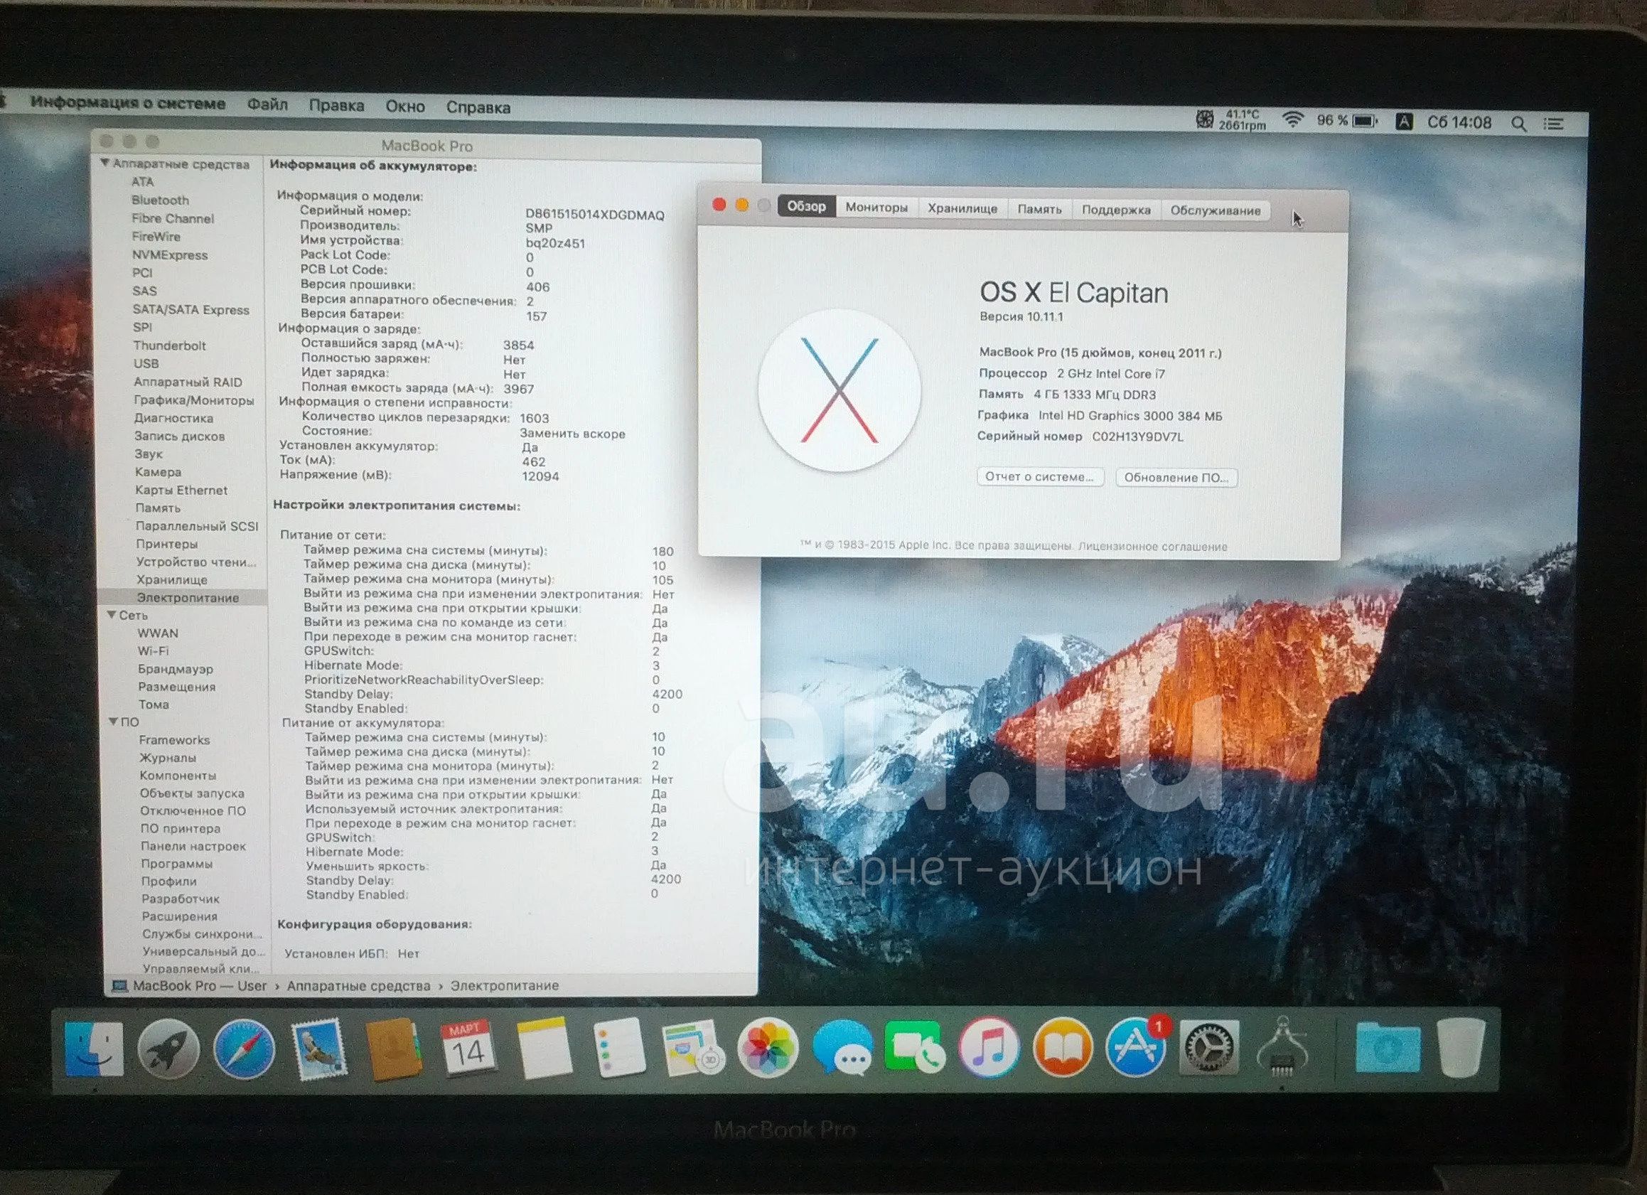Open Downloads folder in Dock
This screenshot has width=1647, height=1195.
[1388, 1047]
